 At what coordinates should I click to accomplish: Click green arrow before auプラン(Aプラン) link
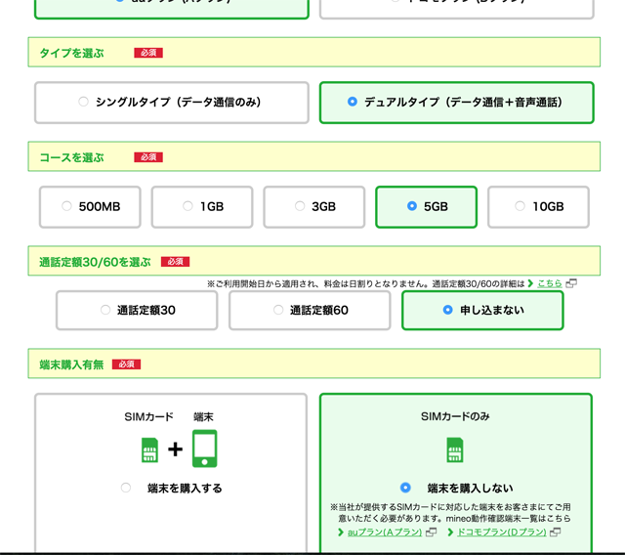coord(341,533)
